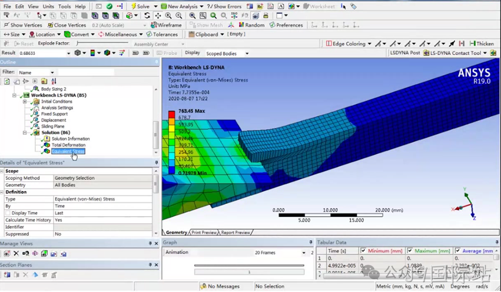Select Total Deformation in the tree

[68, 145]
